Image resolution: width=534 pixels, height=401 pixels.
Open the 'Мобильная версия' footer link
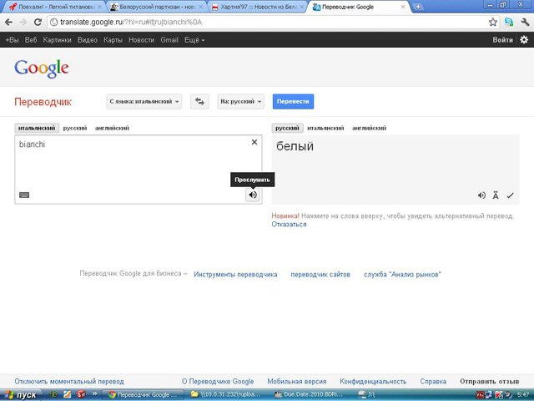pyautogui.click(x=297, y=381)
